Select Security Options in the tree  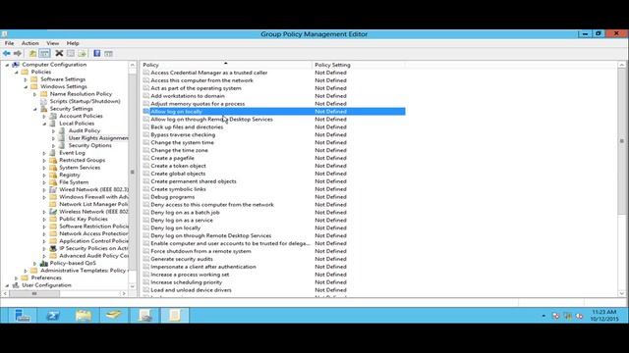pyautogui.click(x=89, y=145)
